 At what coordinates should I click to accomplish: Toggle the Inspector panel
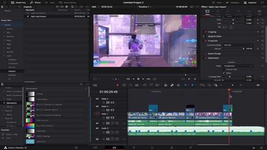(x=250, y=2)
